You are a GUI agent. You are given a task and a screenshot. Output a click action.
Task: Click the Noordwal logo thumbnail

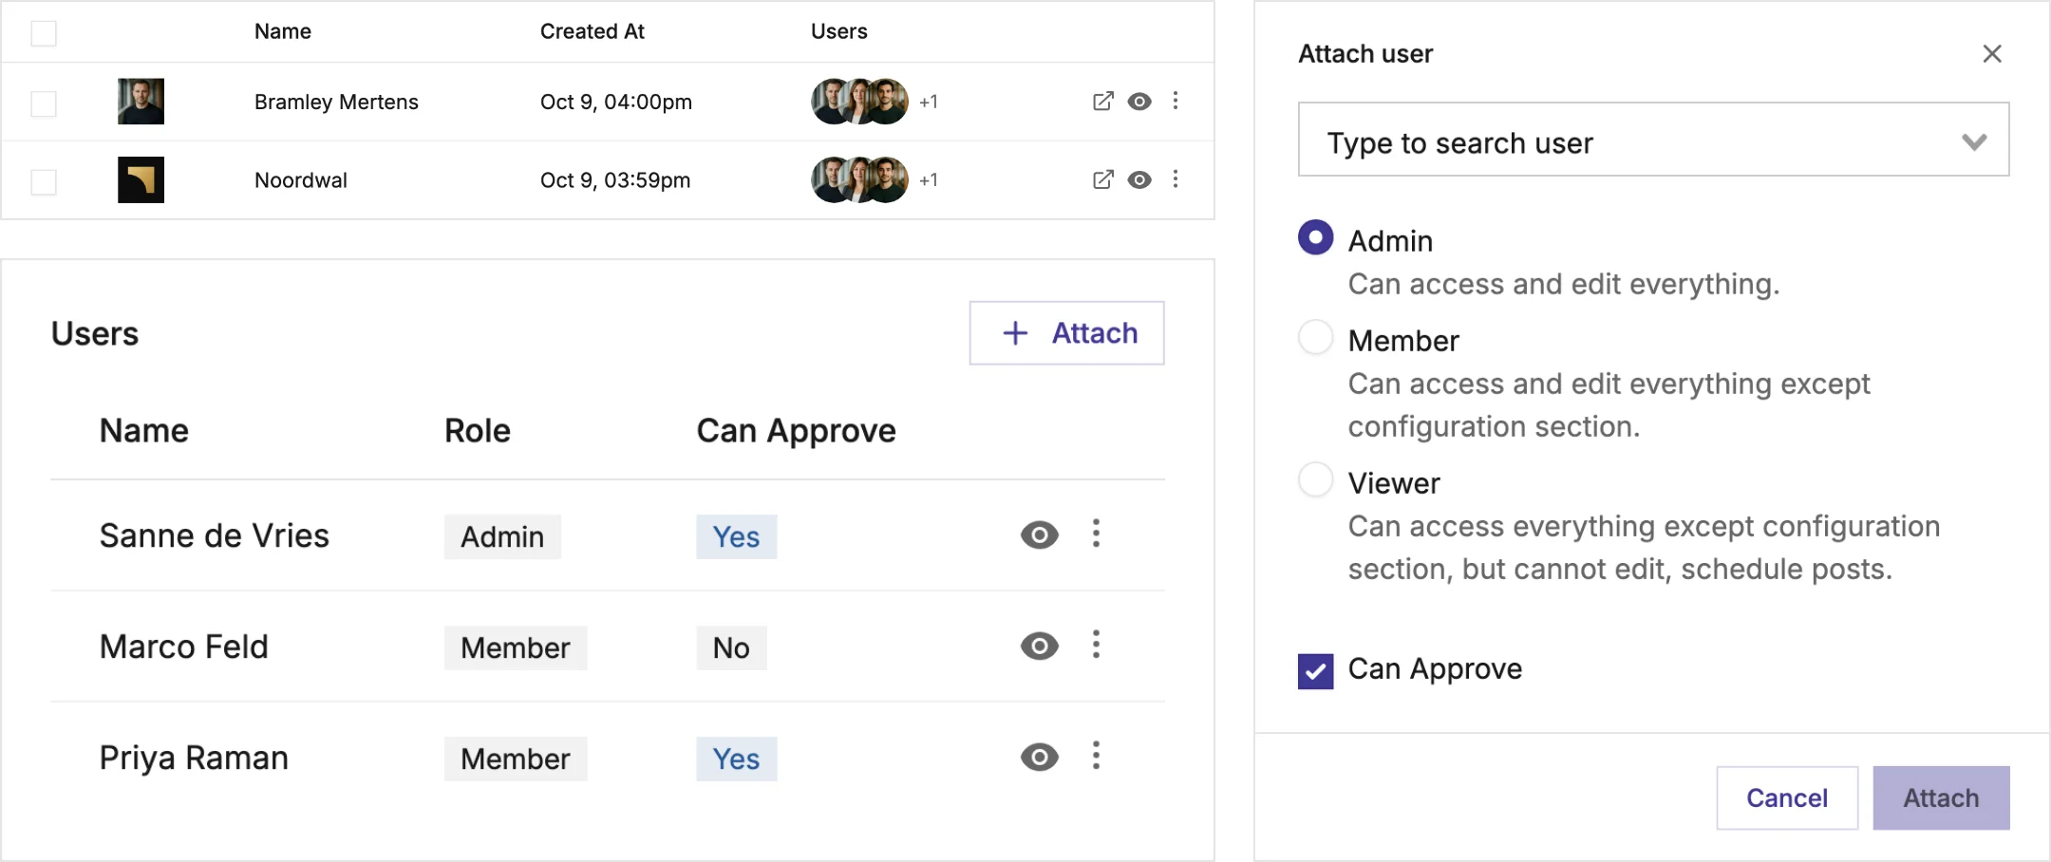(x=141, y=179)
